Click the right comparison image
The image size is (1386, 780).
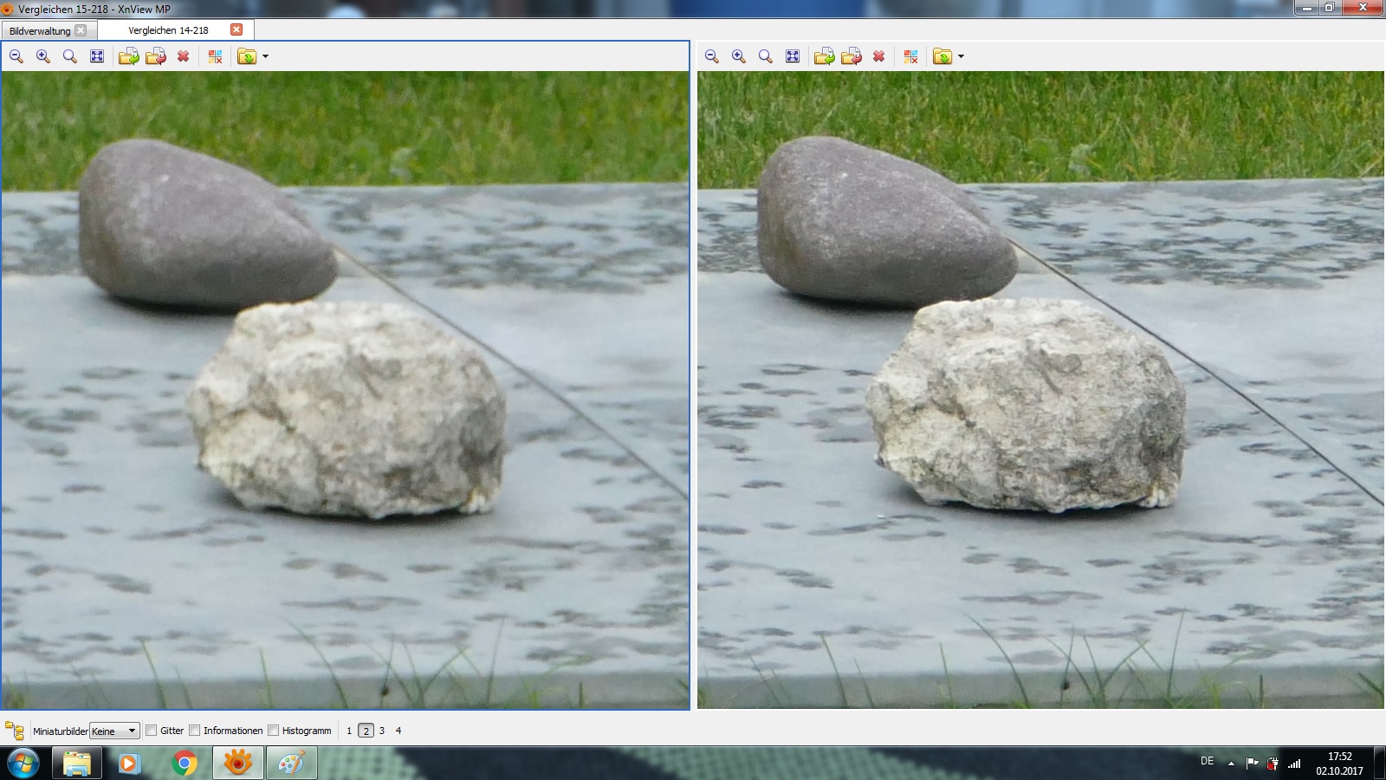tap(1040, 390)
